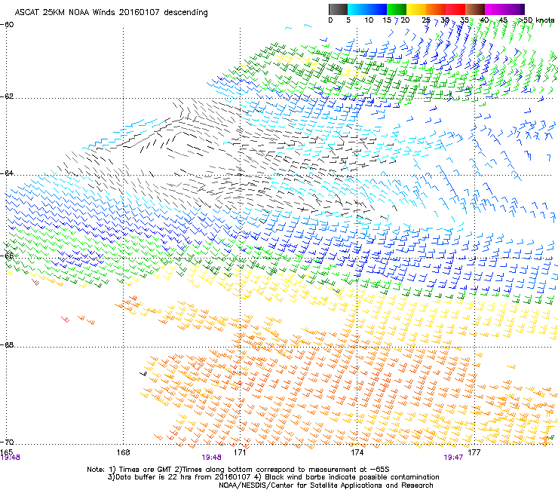Click the ASCAT 25KM NOAA Winds title

pos(111,12)
